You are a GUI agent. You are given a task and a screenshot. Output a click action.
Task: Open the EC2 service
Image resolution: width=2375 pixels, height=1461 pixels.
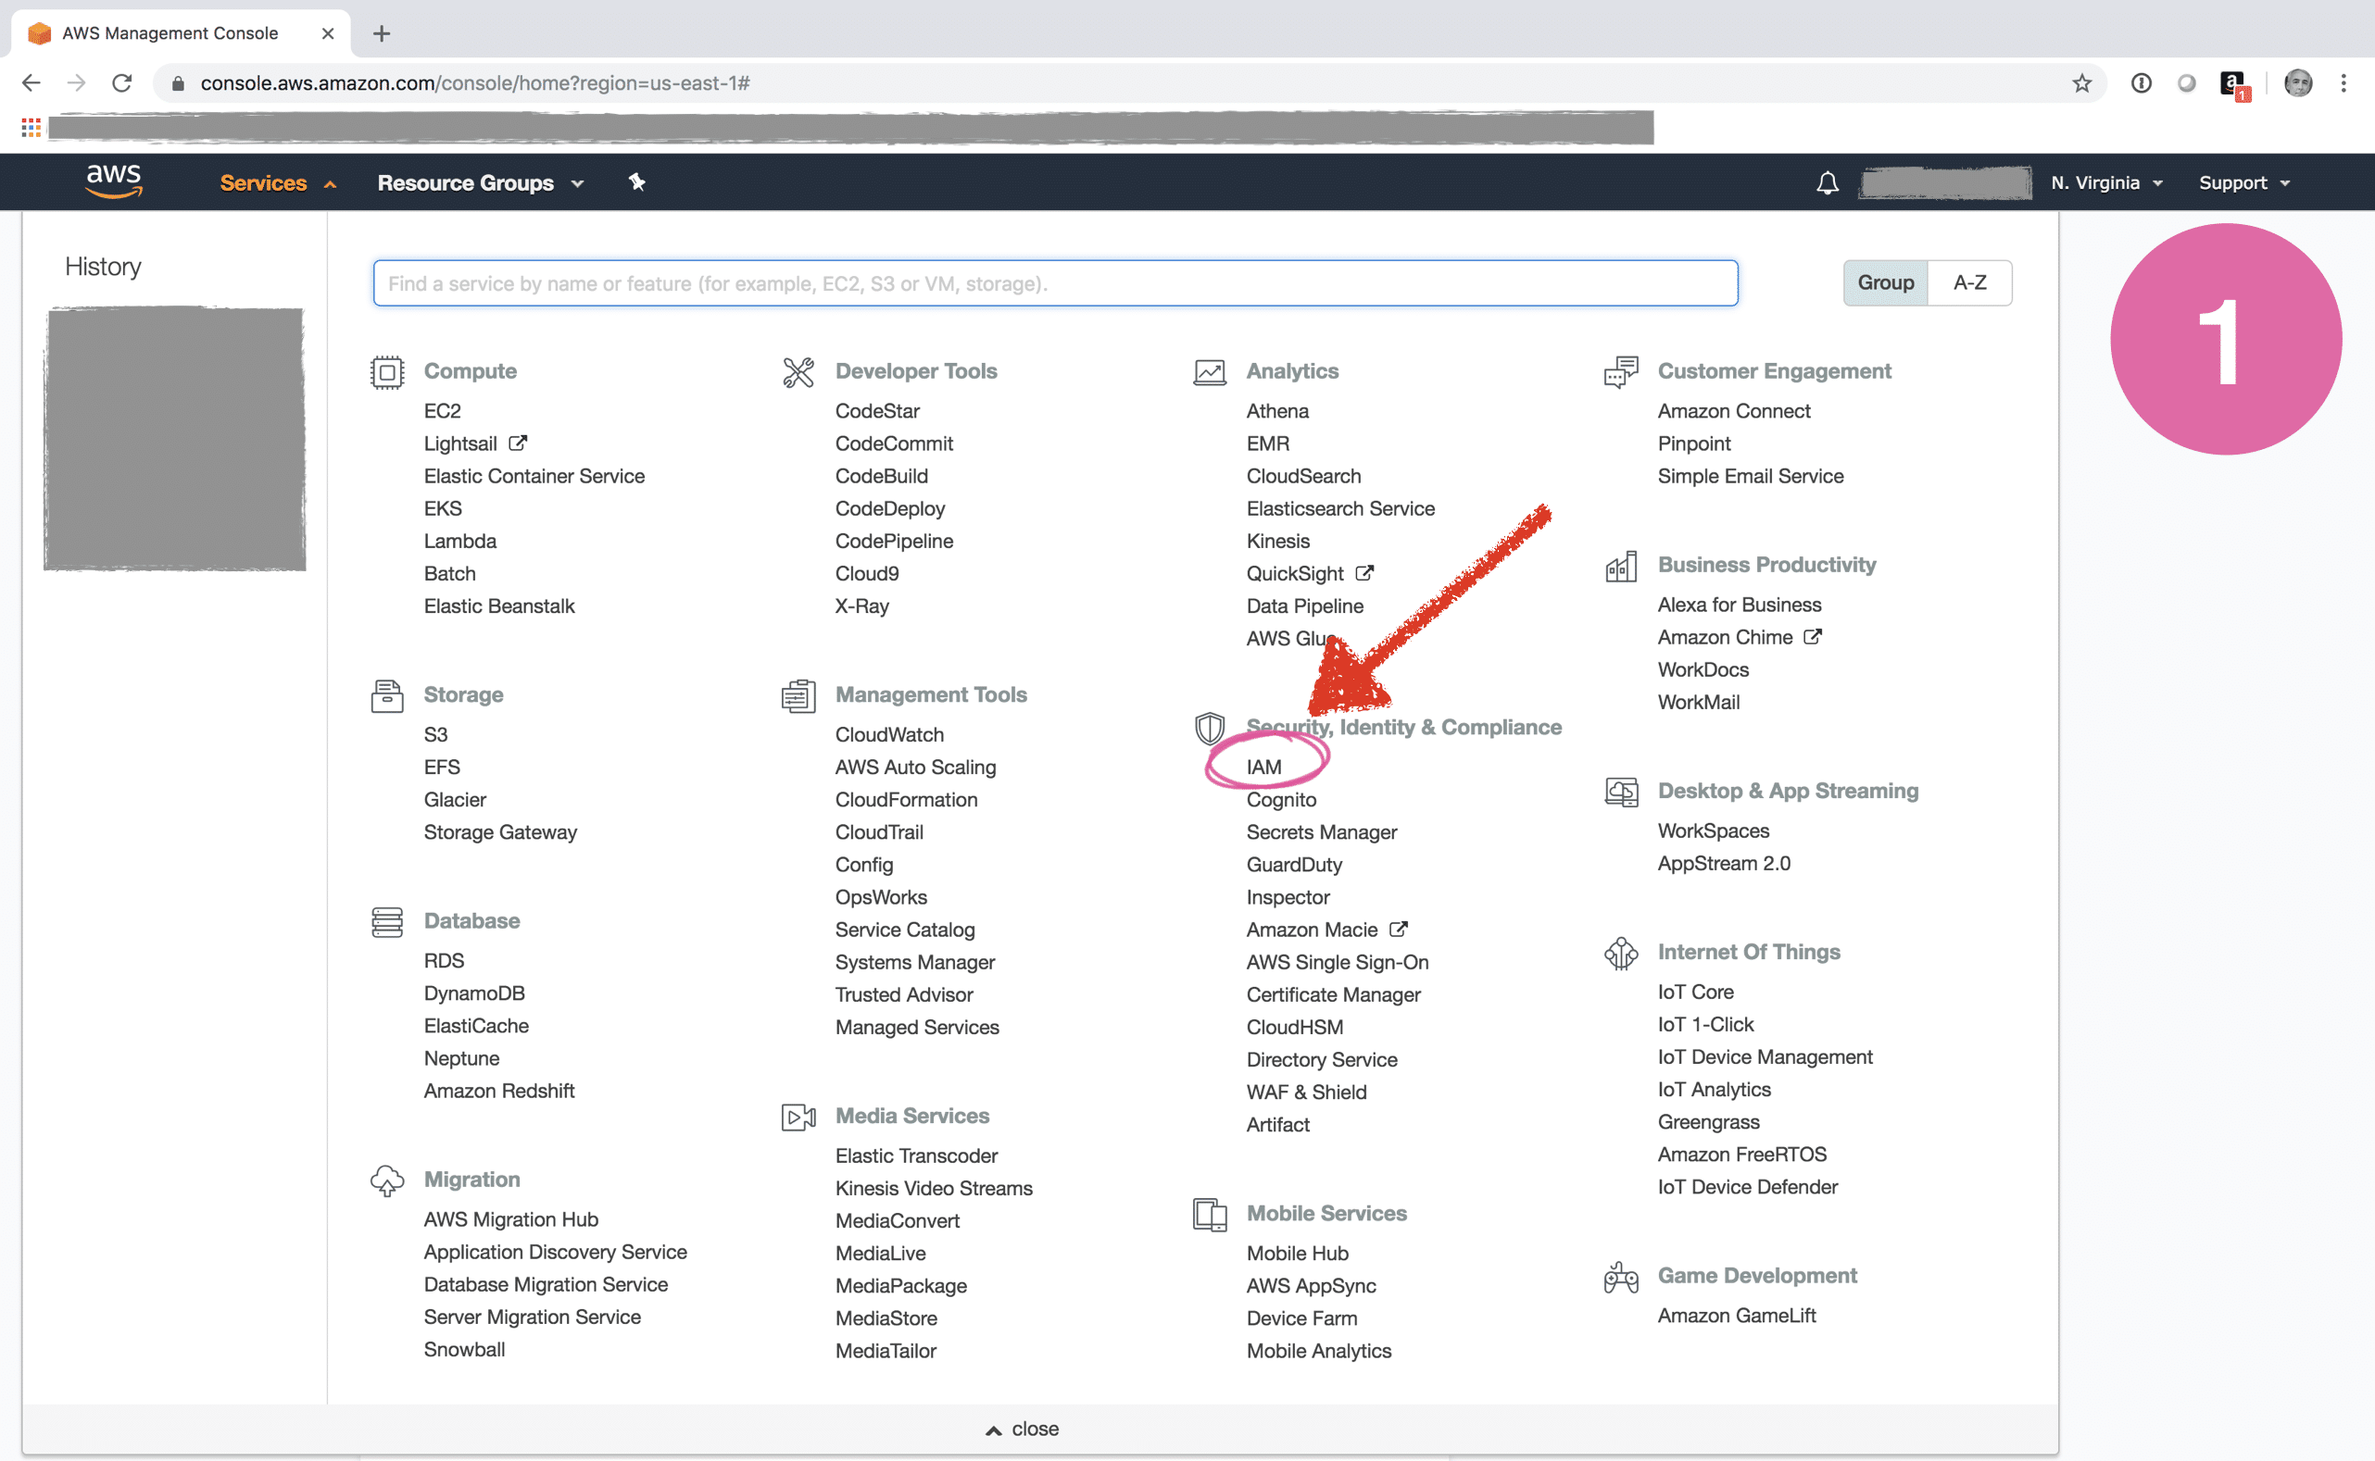click(x=442, y=411)
